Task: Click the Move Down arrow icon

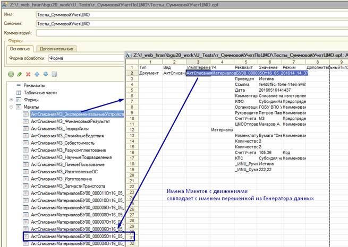Action: pyautogui.click(x=45, y=74)
